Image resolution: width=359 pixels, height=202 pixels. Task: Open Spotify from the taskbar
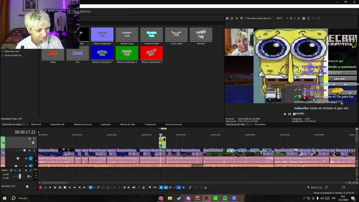(x=225, y=198)
